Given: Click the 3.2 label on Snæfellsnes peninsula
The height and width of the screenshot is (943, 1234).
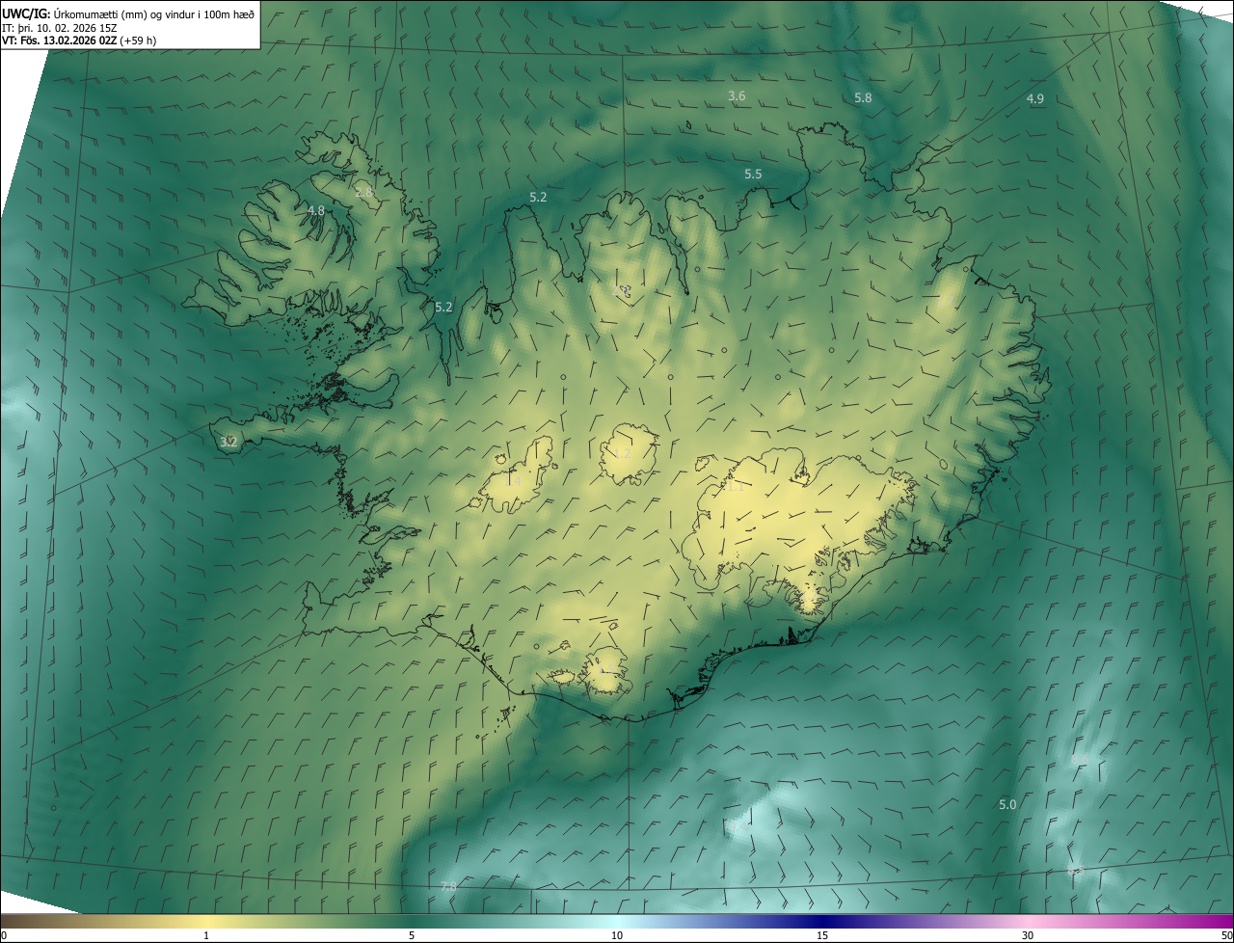Looking at the screenshot, I should point(228,442).
